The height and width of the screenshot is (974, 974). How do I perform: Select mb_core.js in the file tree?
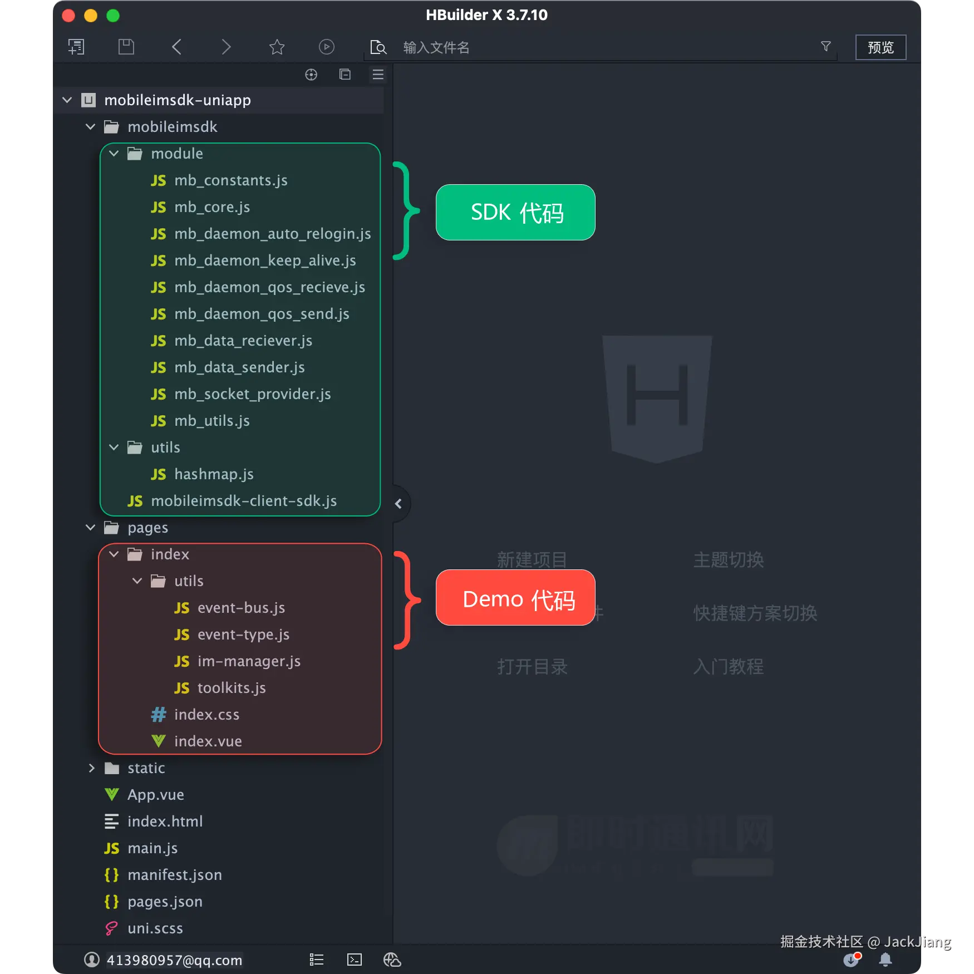(212, 207)
